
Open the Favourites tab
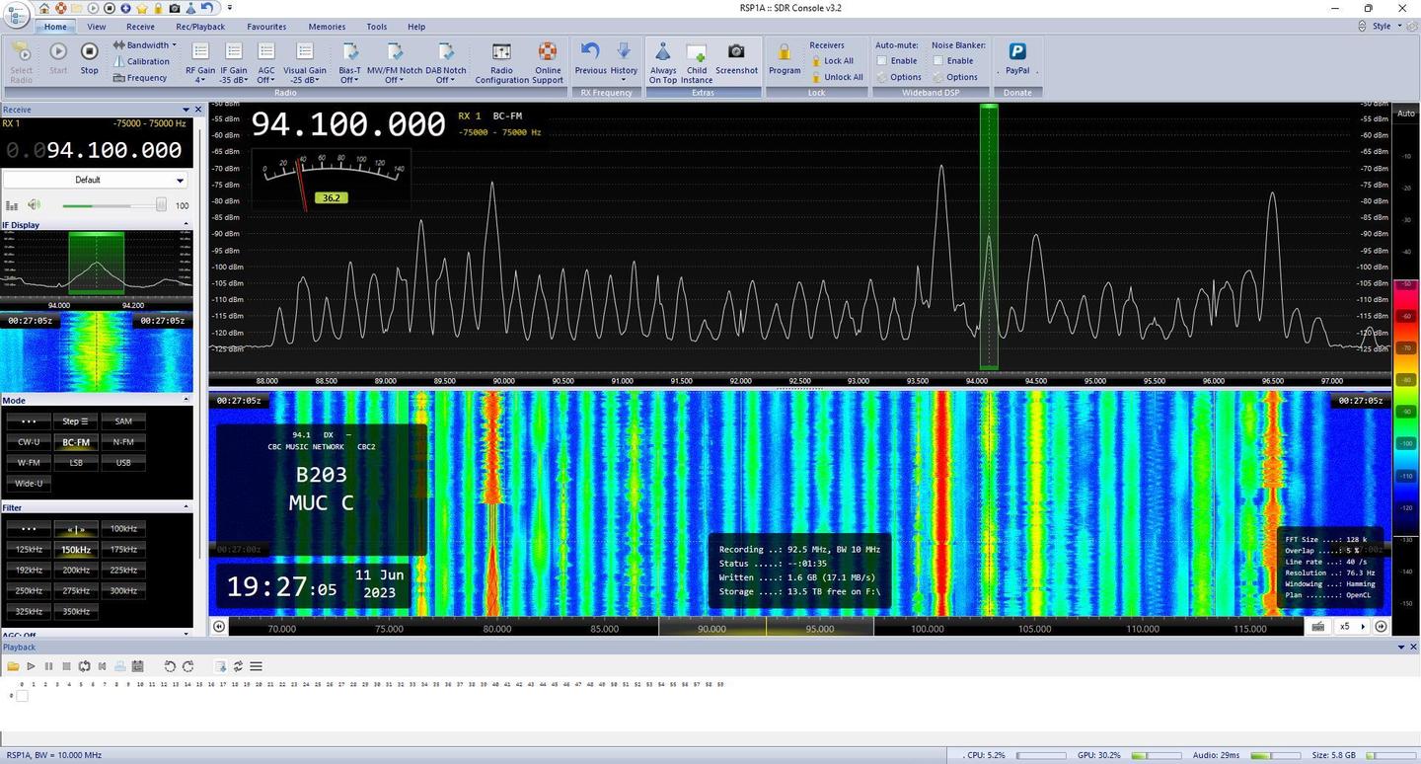coord(266,27)
